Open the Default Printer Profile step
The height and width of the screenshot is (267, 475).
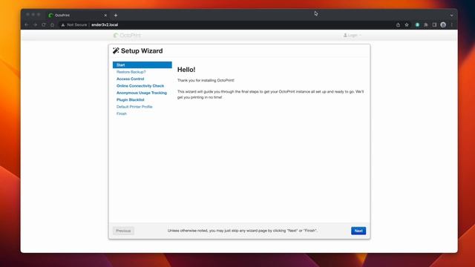click(x=134, y=107)
